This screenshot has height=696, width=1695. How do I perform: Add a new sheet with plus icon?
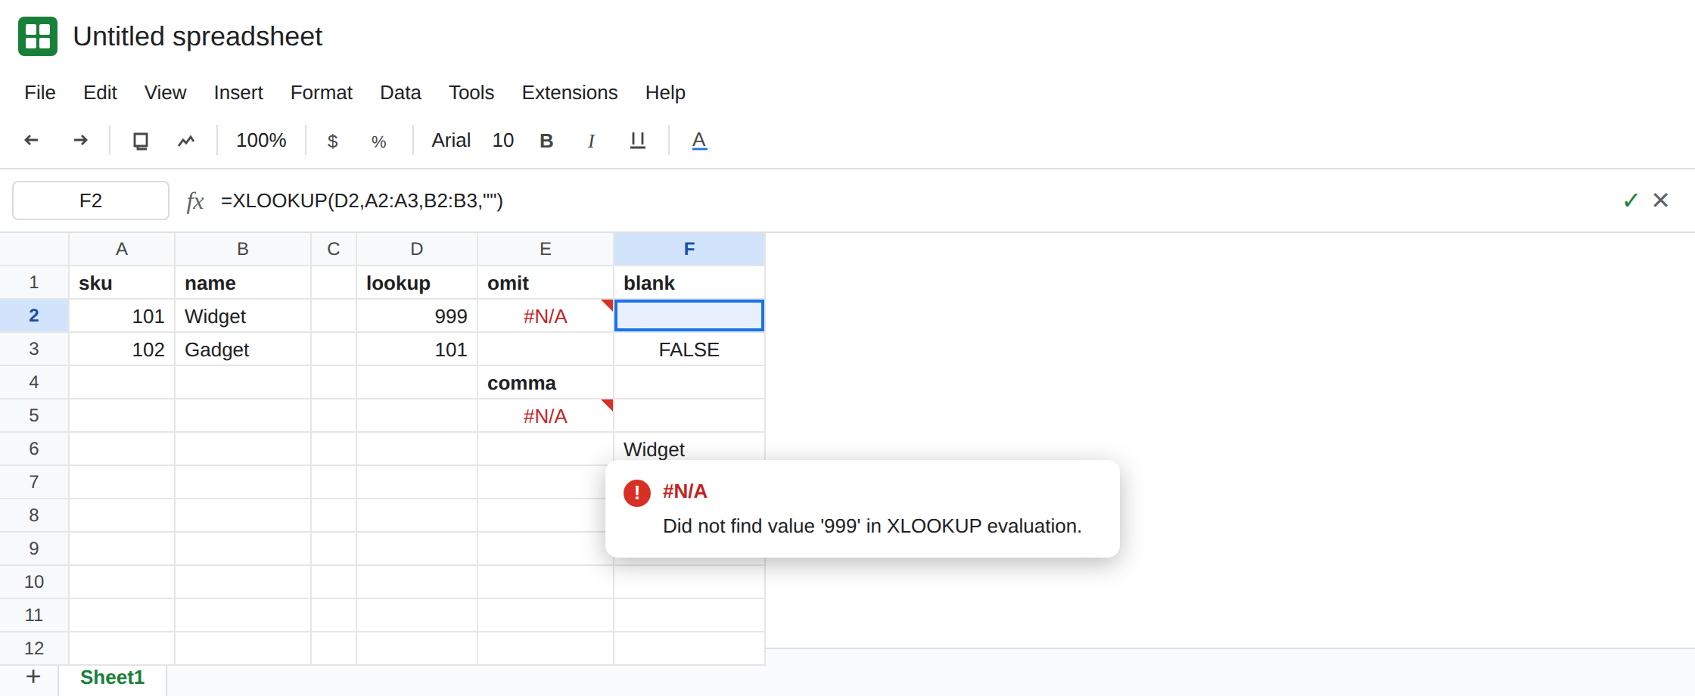pos(33,676)
